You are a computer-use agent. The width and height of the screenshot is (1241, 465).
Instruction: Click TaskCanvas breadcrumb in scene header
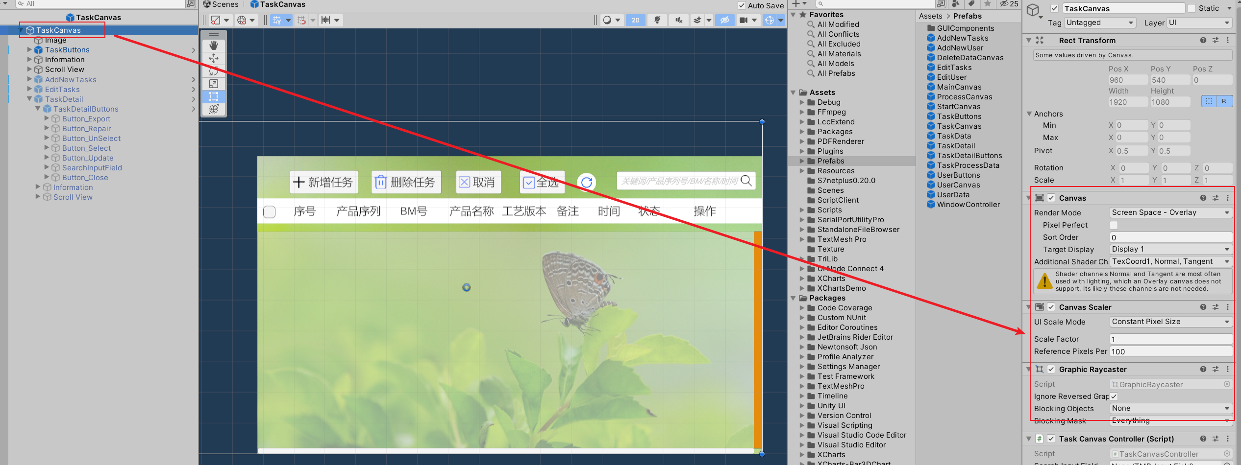(277, 4)
